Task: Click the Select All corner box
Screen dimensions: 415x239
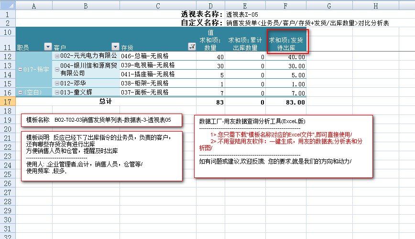Action: coord(8,5)
